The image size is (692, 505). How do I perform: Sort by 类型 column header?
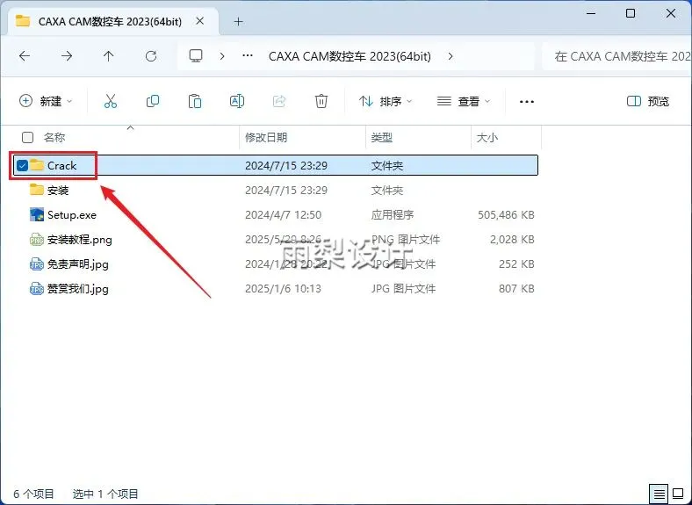(x=382, y=138)
